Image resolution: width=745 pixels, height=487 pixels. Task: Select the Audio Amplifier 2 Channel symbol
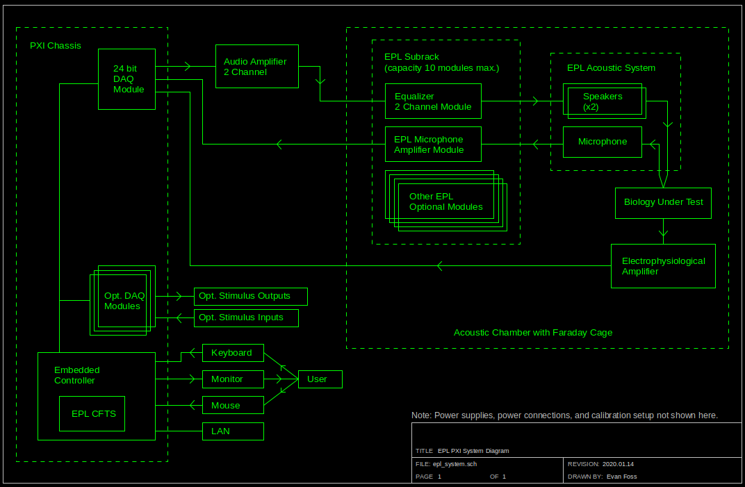[x=256, y=66]
